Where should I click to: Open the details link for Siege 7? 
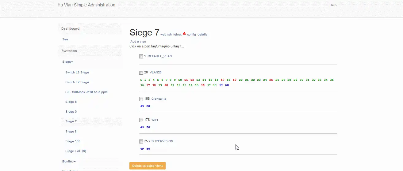pyautogui.click(x=202, y=35)
